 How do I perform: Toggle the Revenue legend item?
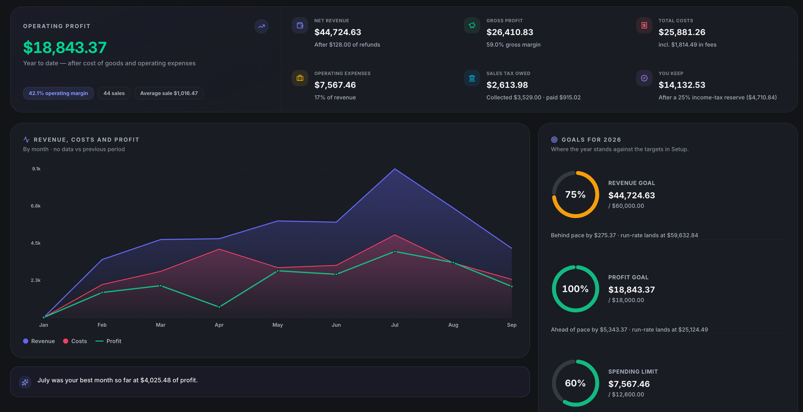point(39,341)
